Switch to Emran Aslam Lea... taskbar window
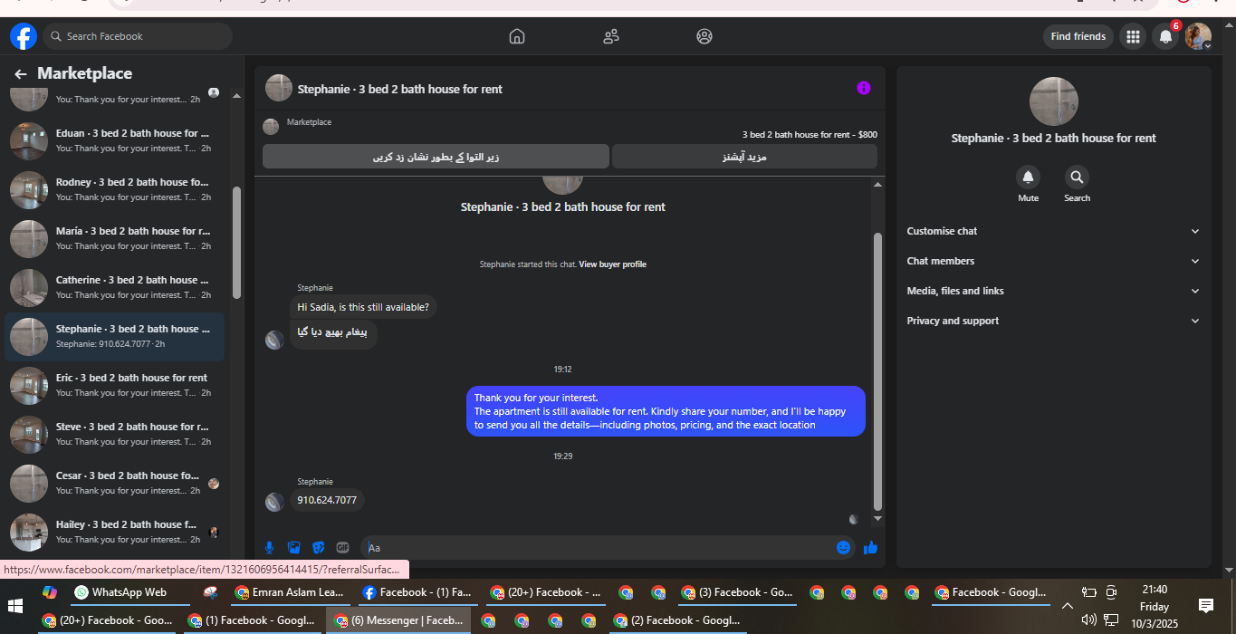 click(x=290, y=592)
